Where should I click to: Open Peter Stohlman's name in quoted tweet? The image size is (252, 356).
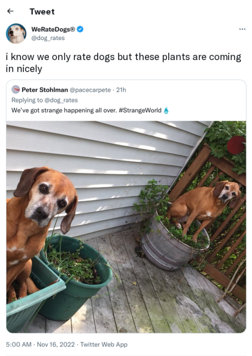pyautogui.click(x=45, y=90)
